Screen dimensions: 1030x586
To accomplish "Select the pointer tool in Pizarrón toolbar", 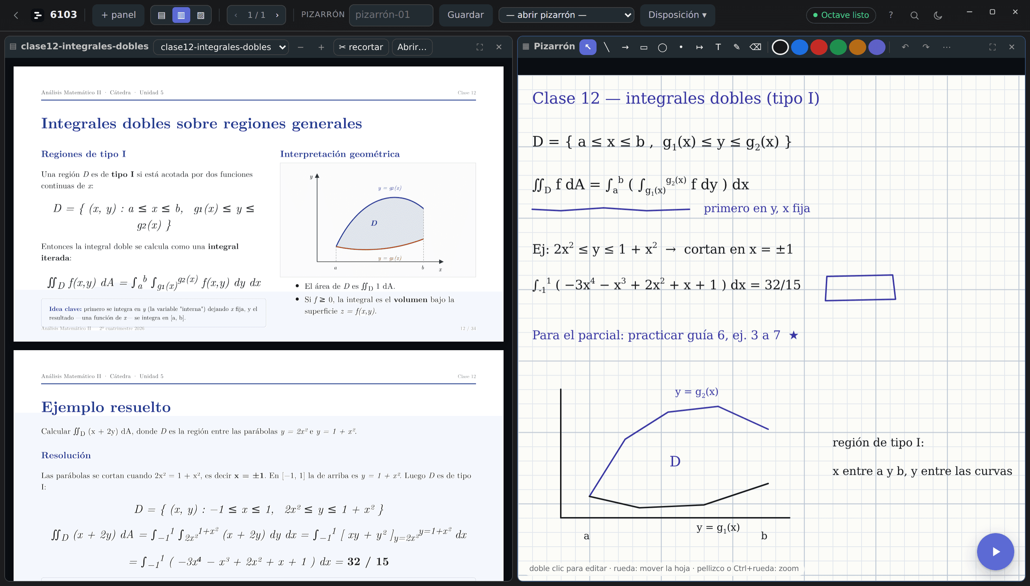I will tap(588, 47).
